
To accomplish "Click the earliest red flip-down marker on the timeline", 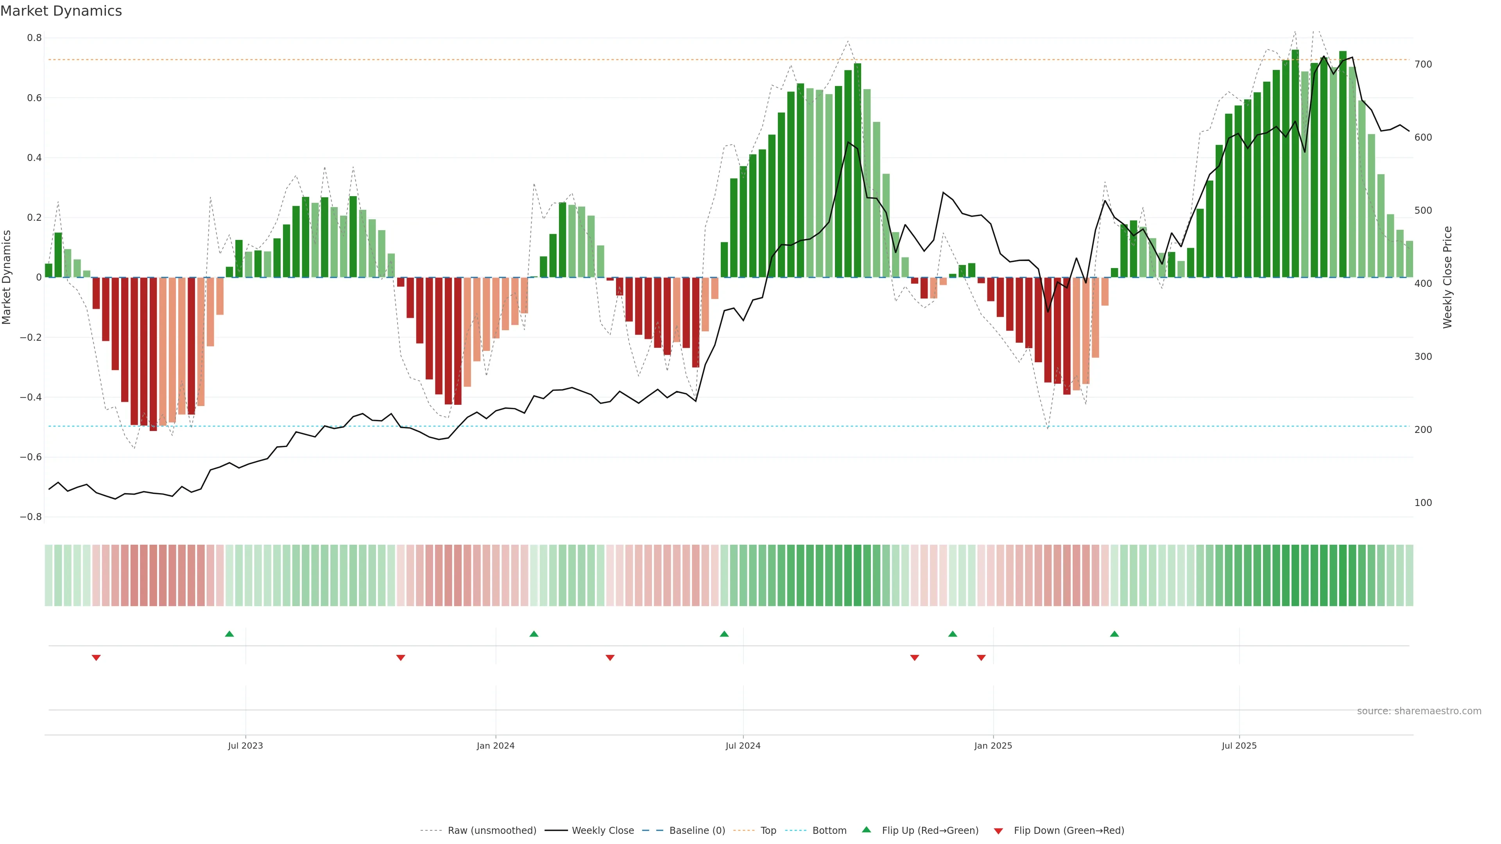I will coord(96,658).
